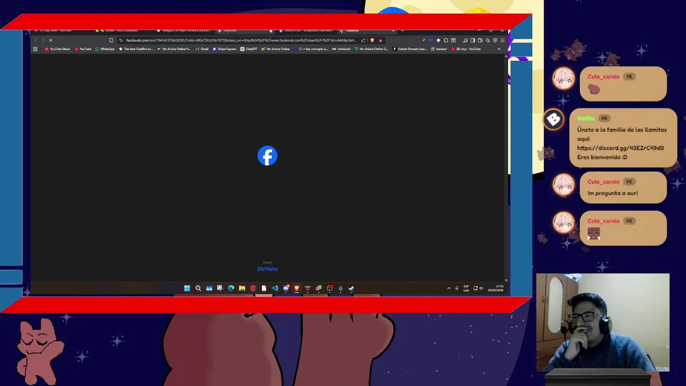Image resolution: width=686 pixels, height=386 pixels.
Task: Close the active Facebook tab
Action: (393, 31)
